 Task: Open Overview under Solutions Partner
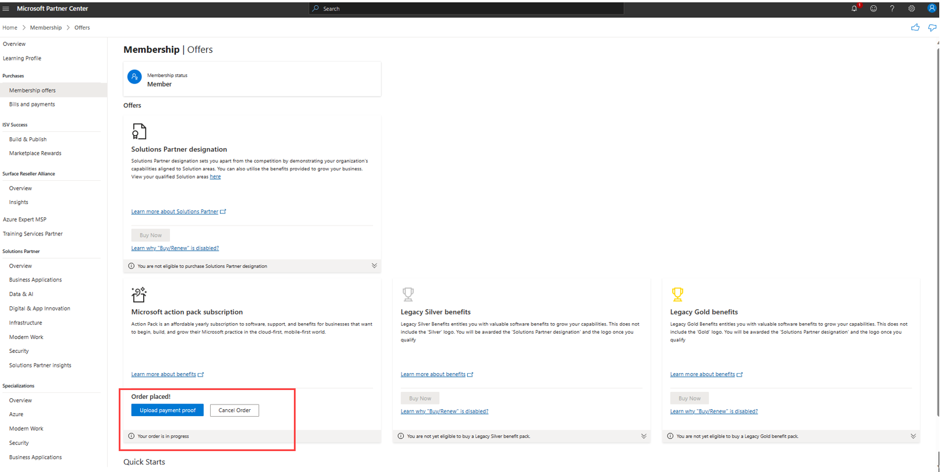[20, 266]
